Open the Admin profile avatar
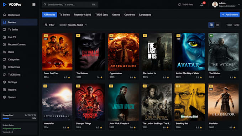242x136 pixels. pos(215,5)
